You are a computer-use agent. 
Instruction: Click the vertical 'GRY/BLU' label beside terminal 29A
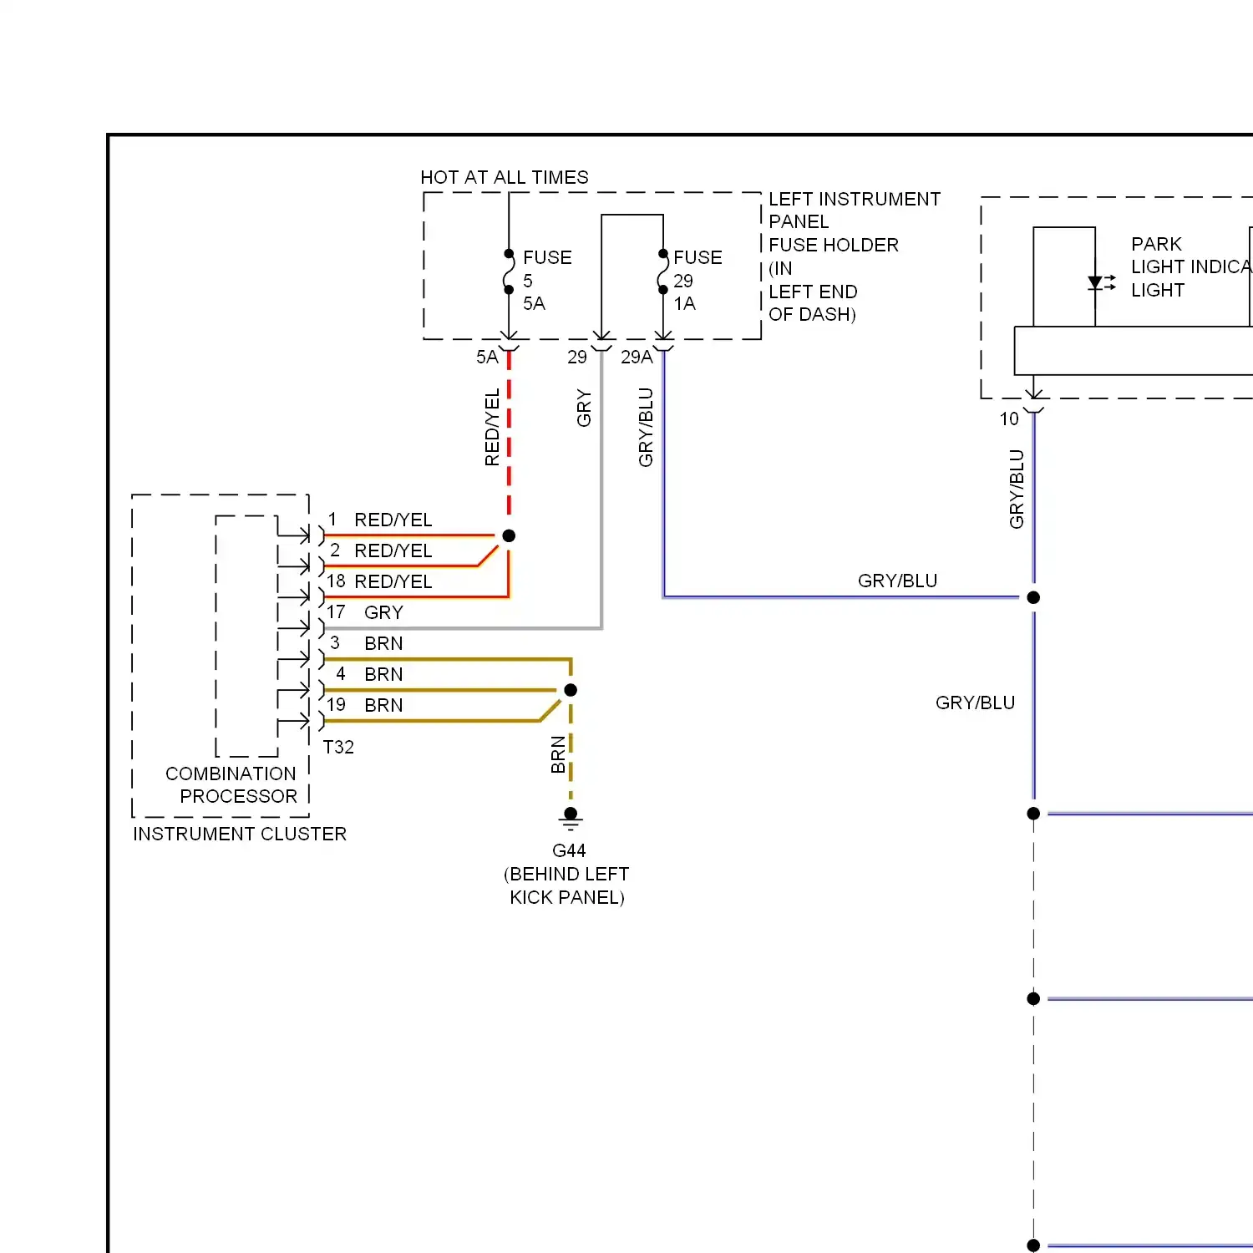point(646,428)
